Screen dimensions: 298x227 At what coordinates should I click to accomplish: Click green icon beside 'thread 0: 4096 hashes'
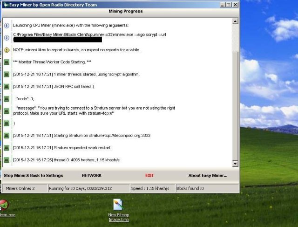pos(7,160)
